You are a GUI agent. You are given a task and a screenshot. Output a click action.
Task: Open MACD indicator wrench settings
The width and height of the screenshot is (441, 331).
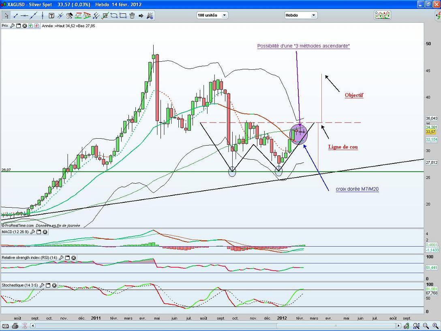(32, 232)
